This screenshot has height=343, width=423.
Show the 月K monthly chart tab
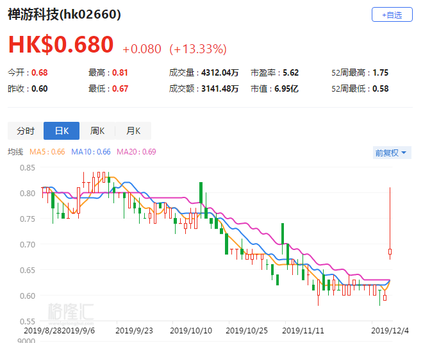133,131
